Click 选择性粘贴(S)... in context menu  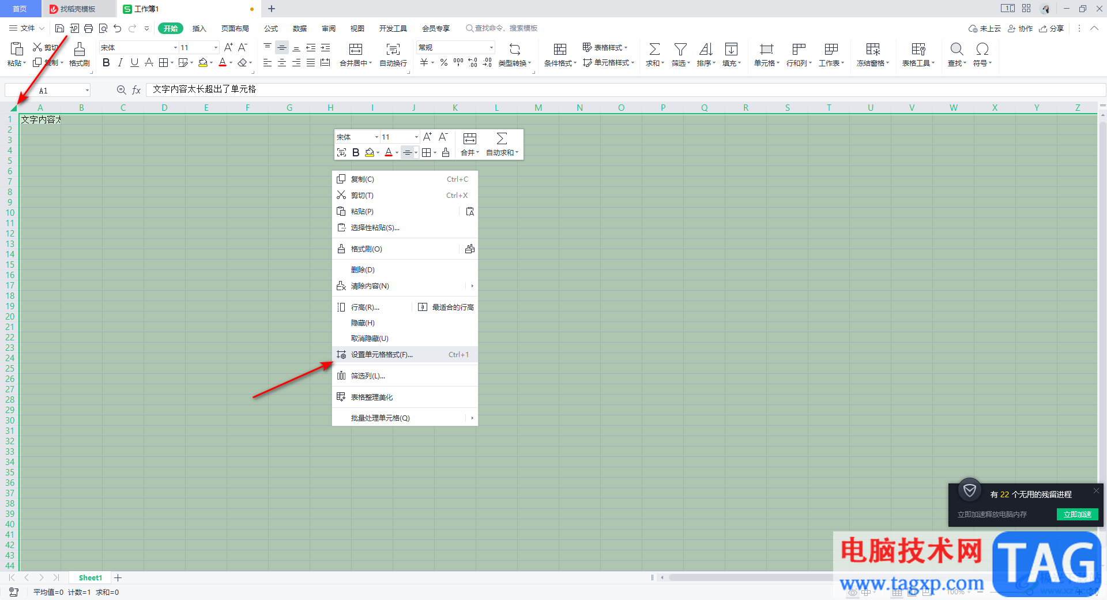tap(405, 228)
